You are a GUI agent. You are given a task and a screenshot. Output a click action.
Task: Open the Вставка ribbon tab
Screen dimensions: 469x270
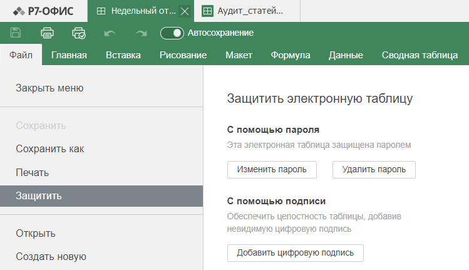click(x=123, y=55)
